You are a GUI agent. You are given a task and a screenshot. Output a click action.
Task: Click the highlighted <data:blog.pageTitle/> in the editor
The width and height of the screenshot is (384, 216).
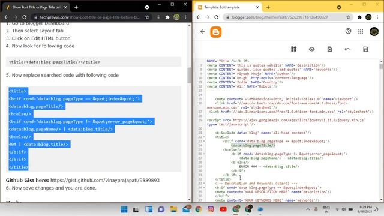(253, 145)
